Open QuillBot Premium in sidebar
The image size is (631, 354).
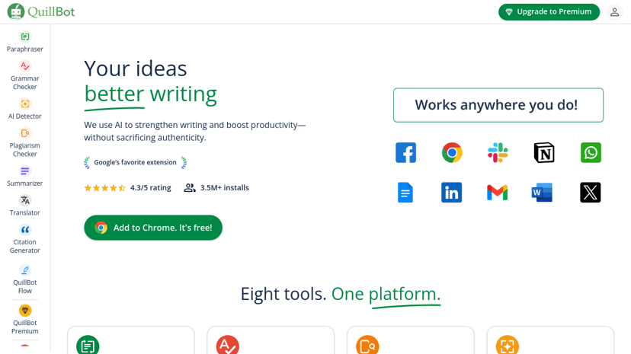click(25, 320)
